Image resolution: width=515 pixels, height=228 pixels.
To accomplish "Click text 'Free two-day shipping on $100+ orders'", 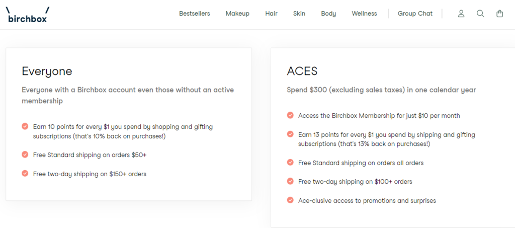I will tap(355, 182).
